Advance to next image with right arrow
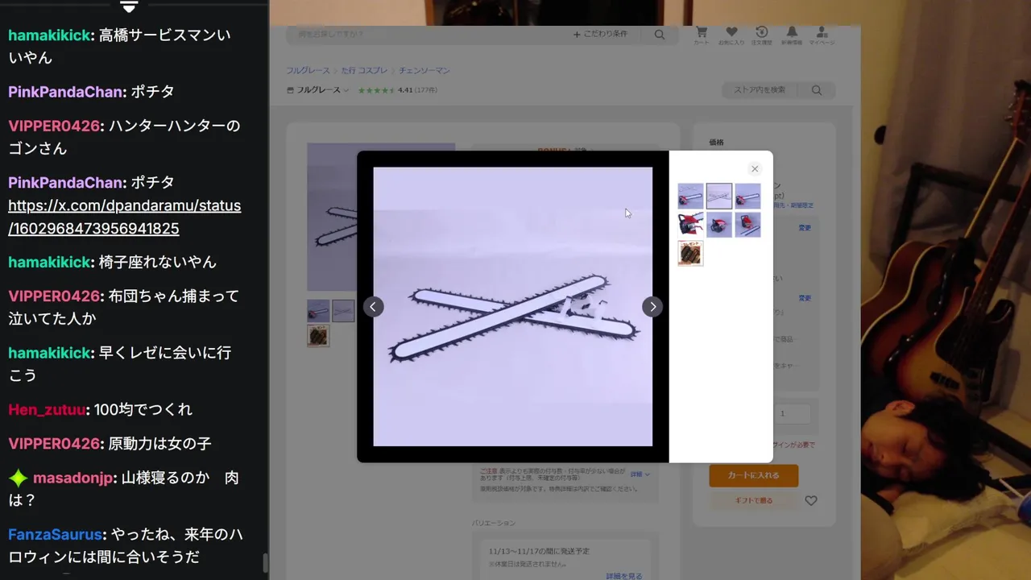This screenshot has width=1031, height=580. point(652,307)
